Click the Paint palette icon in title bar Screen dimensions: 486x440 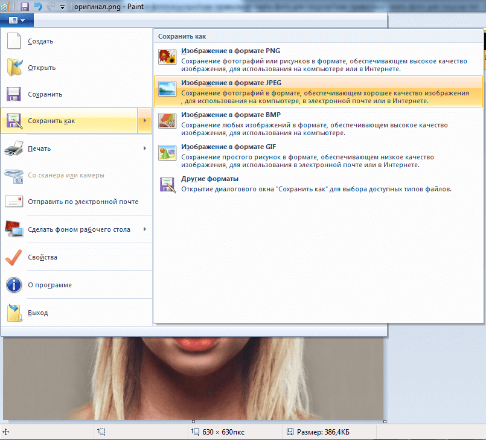click(5, 6)
